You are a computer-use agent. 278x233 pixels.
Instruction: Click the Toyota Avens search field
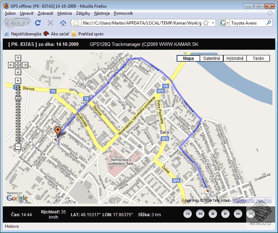coord(248,23)
